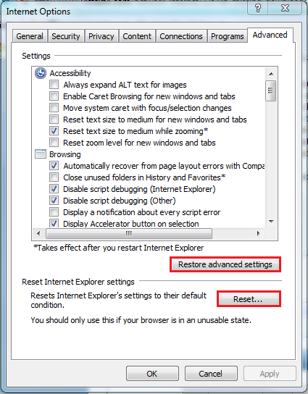The height and width of the screenshot is (394, 308).
Task: Check Display a notification about every script error
Action: (54, 212)
